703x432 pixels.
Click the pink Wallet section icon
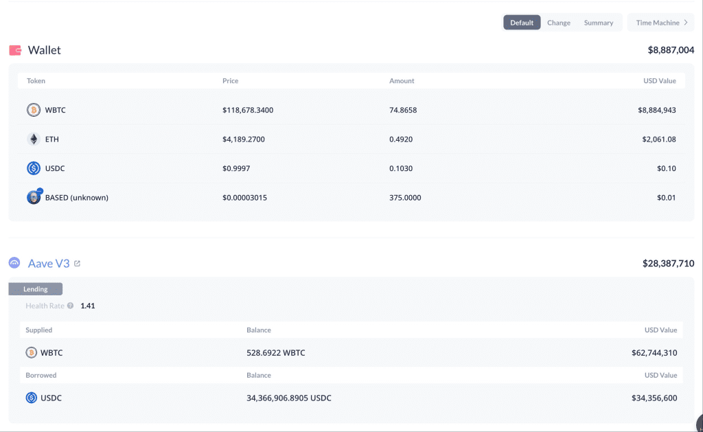15,50
